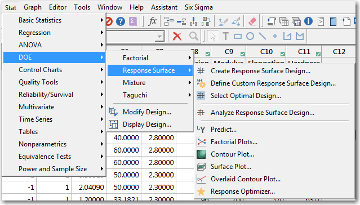Expand the Taguchi submenu
The image size is (360, 205).
pos(150,95)
